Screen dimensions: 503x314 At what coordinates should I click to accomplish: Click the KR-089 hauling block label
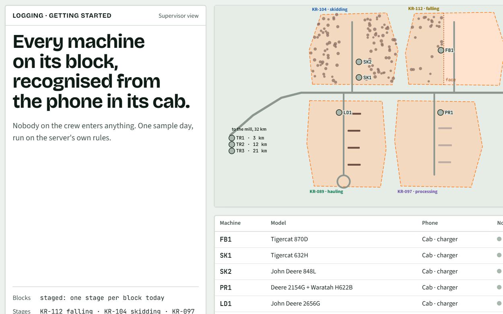pyautogui.click(x=326, y=191)
